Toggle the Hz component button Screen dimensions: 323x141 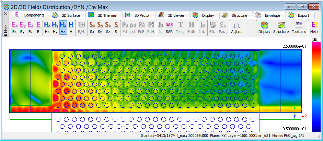pyautogui.click(x=63, y=27)
